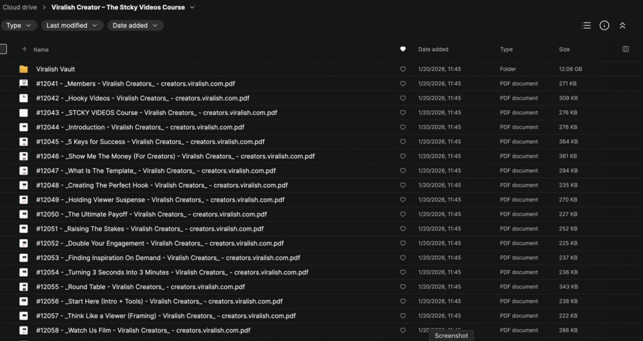This screenshot has width=643, height=341.
Task: Favorite the #12046 Show Me The Money PDF
Action: 403,156
